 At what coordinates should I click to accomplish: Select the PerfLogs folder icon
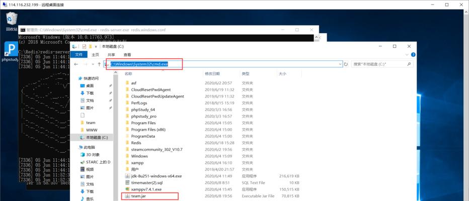click(127, 103)
